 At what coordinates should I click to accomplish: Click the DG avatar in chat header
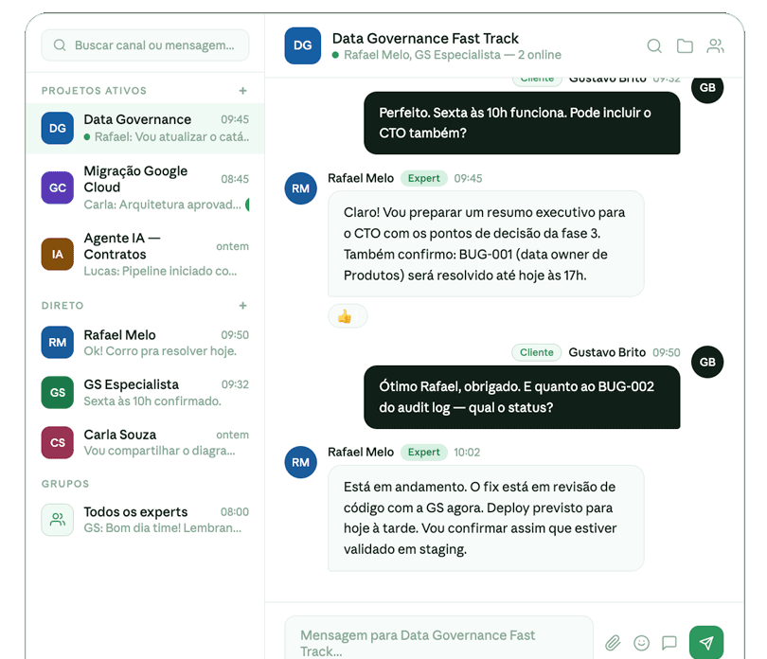tap(303, 45)
